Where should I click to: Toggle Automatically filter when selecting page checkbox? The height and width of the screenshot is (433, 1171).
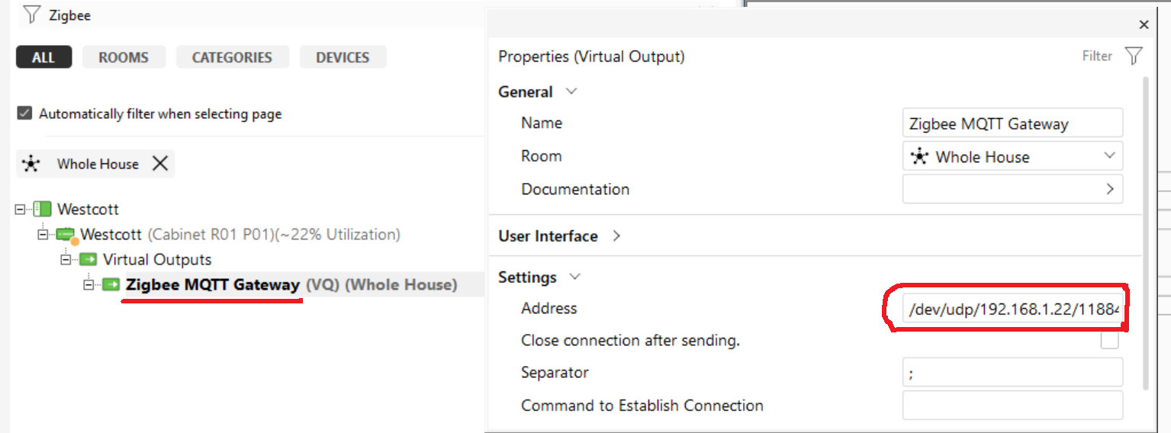tap(25, 114)
